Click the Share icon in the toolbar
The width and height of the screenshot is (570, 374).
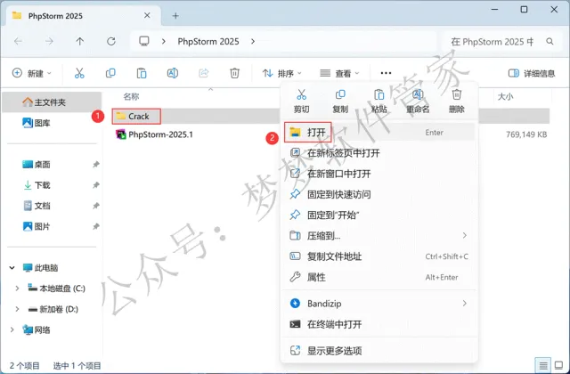(204, 73)
